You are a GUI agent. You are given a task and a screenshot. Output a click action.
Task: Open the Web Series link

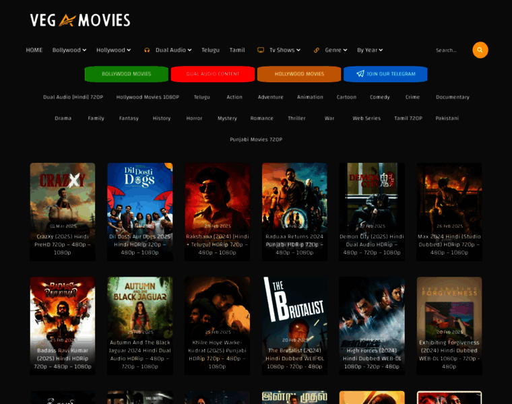[366, 119]
